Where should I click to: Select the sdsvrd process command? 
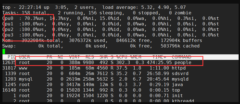click(x=180, y=74)
